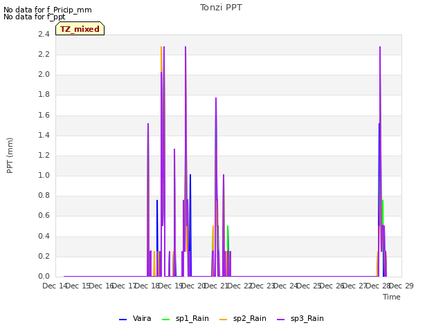Viewport: 443px width, 332px height.
Task: Click the PPT (mm) y-axis label
Action: [10, 156]
